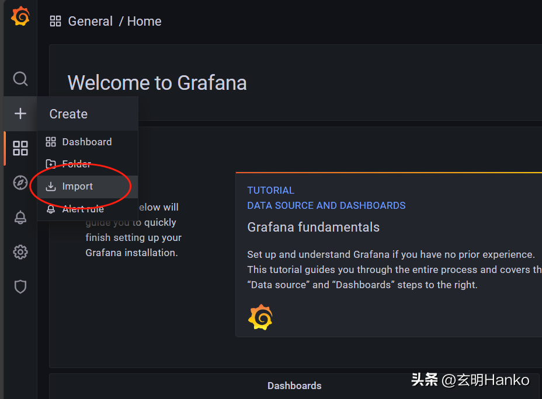Click the Home breadcrumb title
Viewport: 542px width, 399px height.
coord(144,22)
